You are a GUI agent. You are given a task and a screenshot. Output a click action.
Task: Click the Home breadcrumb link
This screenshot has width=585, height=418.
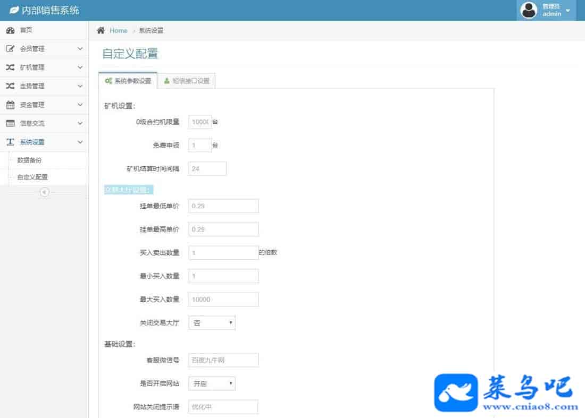pos(118,30)
